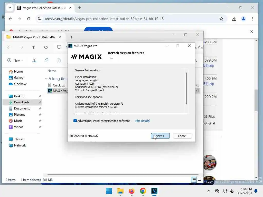The height and width of the screenshot is (197, 263).
Task: Click the Name column header
Action: pos(52,71)
